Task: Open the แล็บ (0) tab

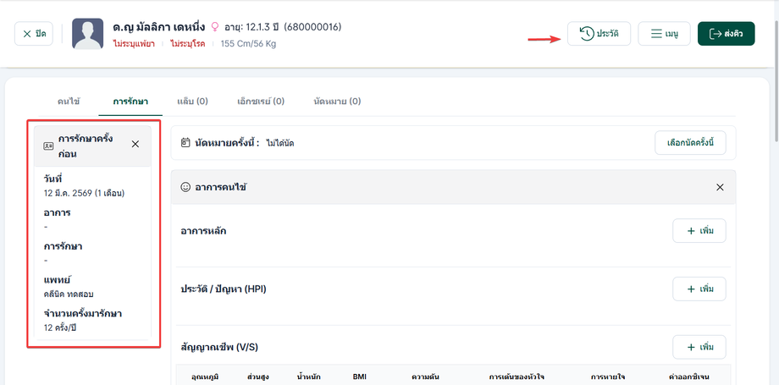Action: 192,102
